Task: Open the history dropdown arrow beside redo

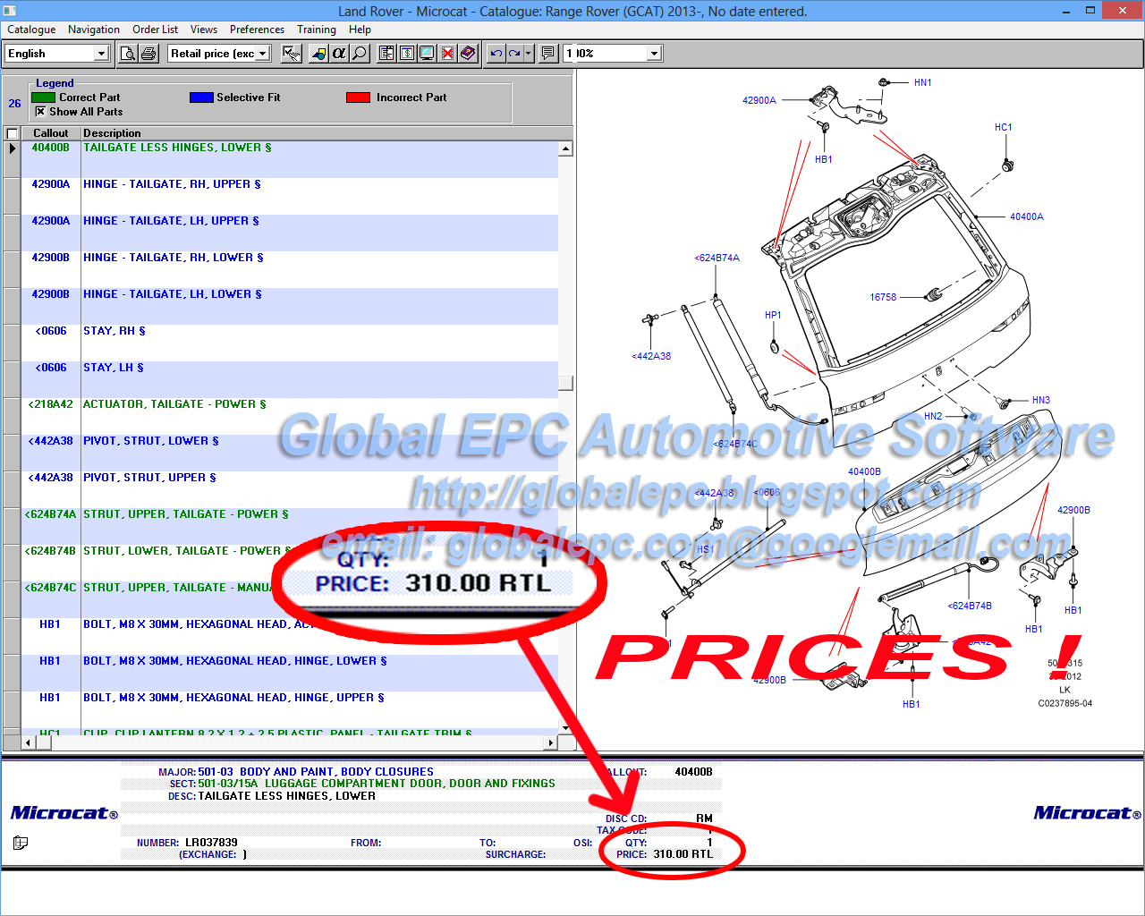Action: (529, 54)
